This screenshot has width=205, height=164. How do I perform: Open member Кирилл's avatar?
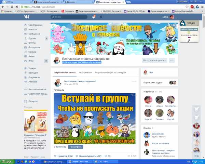(148, 113)
